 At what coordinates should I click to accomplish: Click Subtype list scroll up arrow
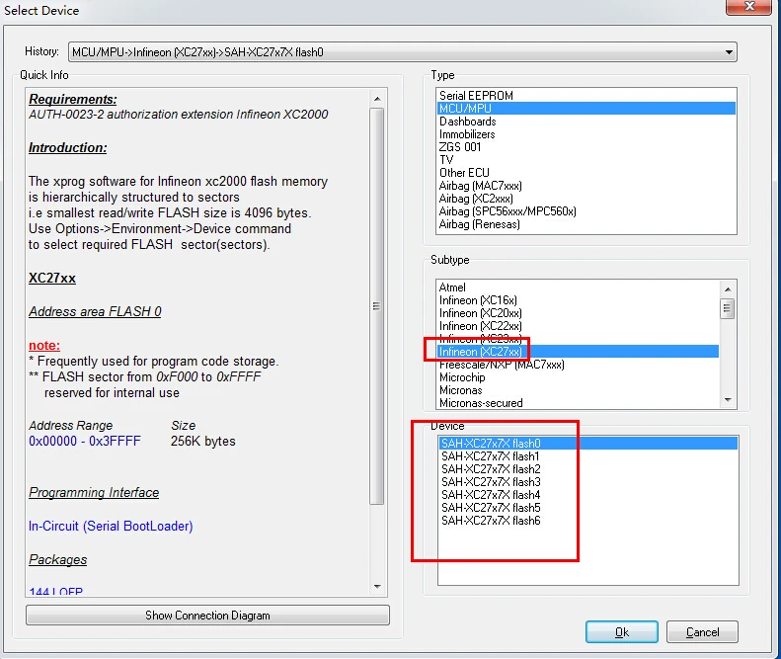728,289
